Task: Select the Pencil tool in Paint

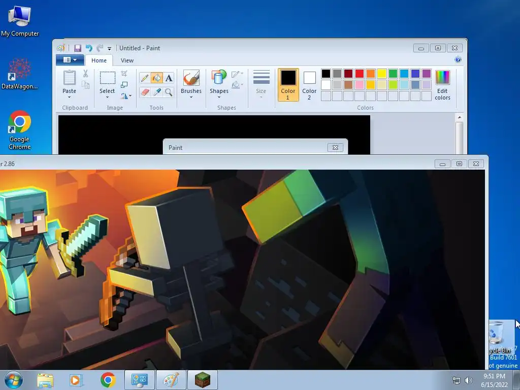Action: point(145,78)
